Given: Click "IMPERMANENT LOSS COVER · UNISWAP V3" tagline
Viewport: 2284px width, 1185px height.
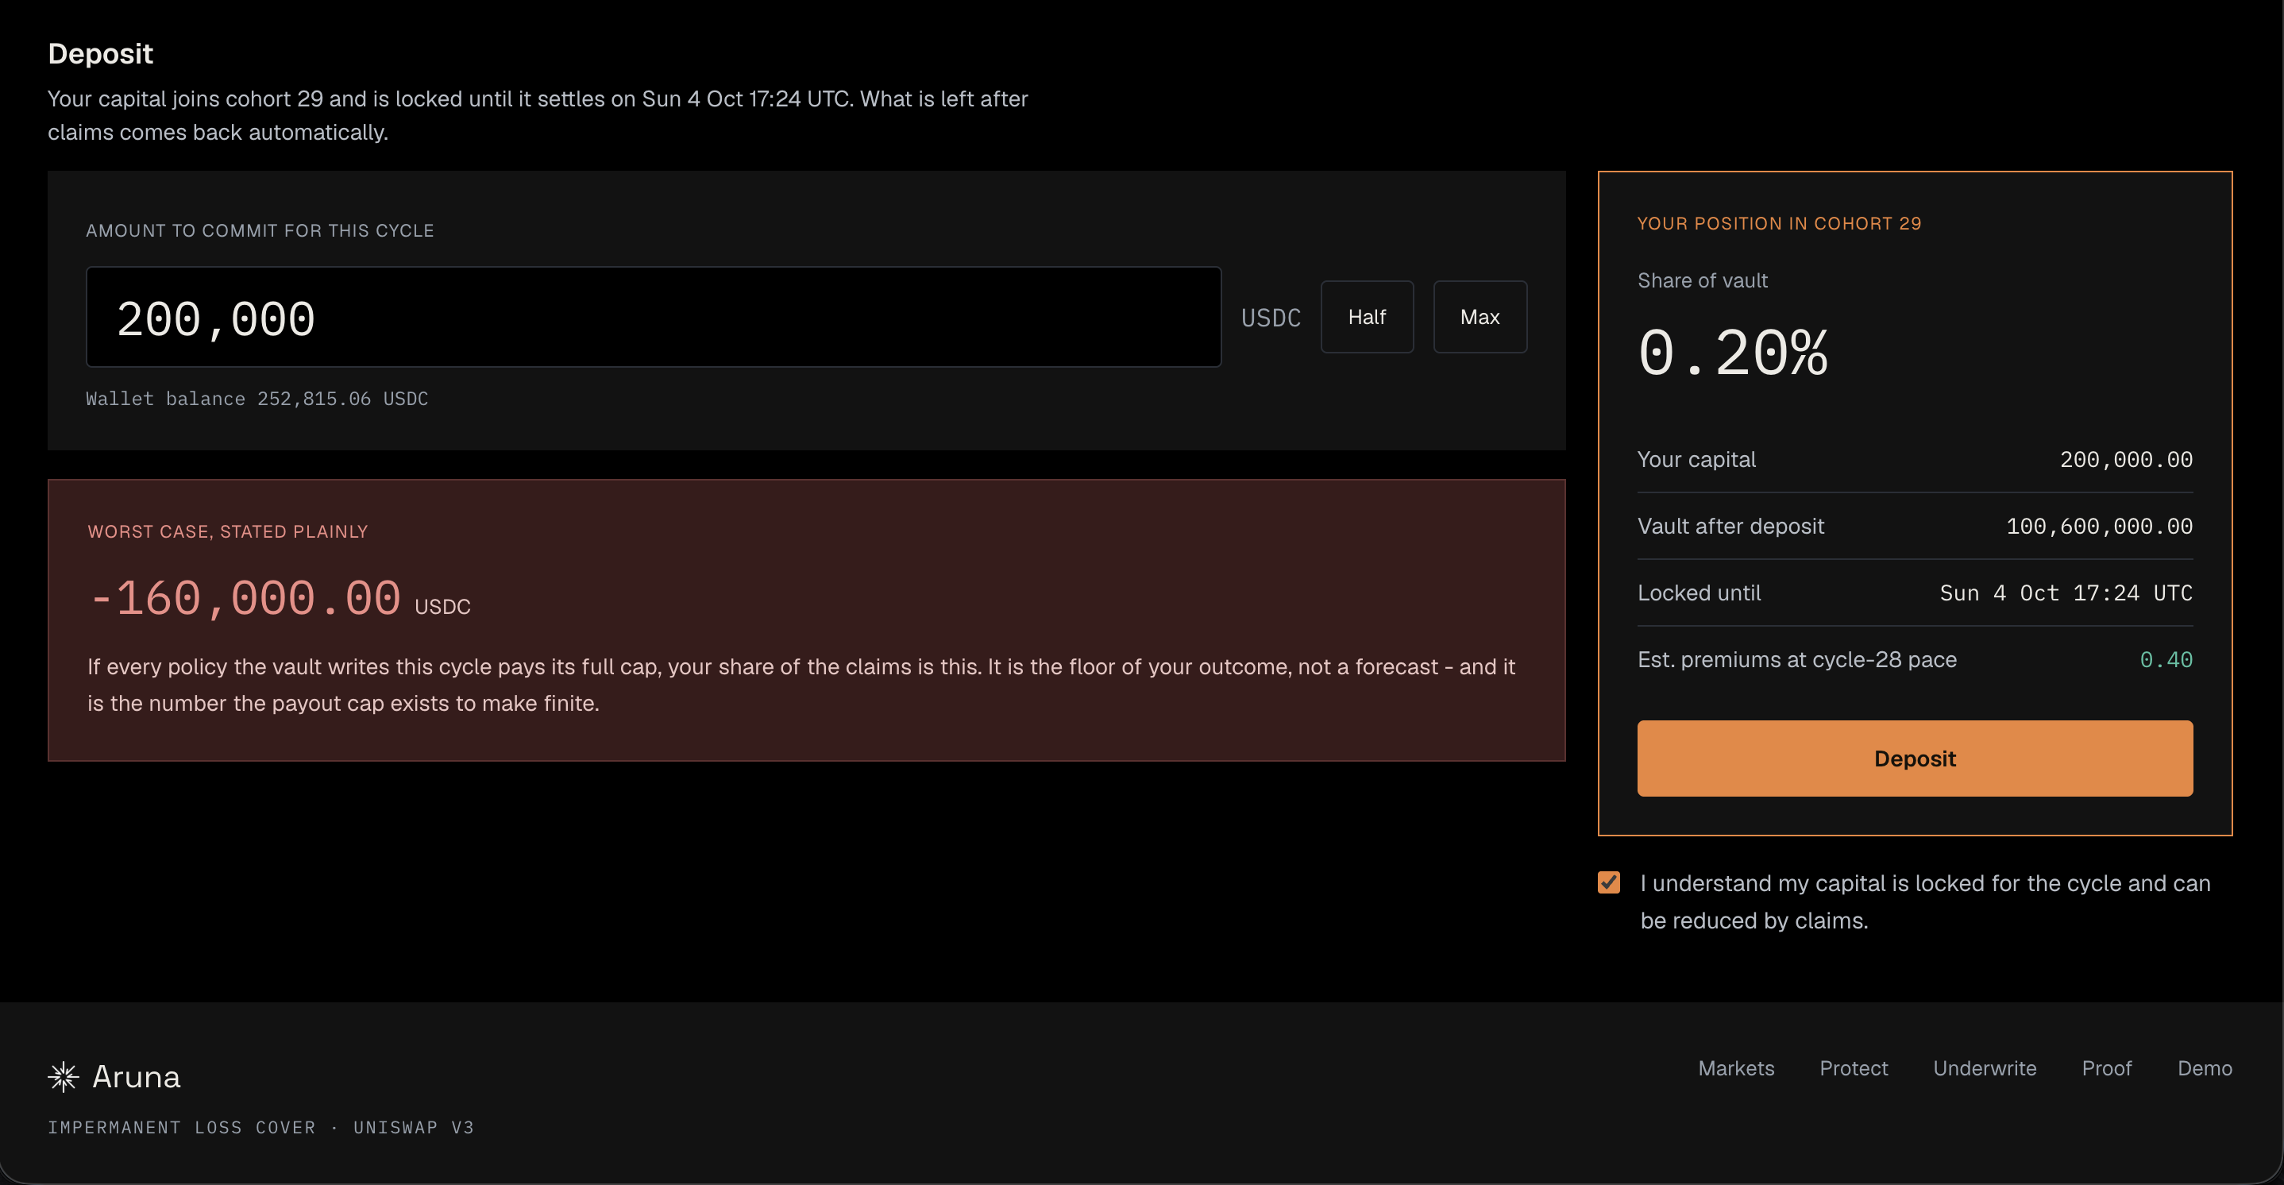Looking at the screenshot, I should (260, 1127).
